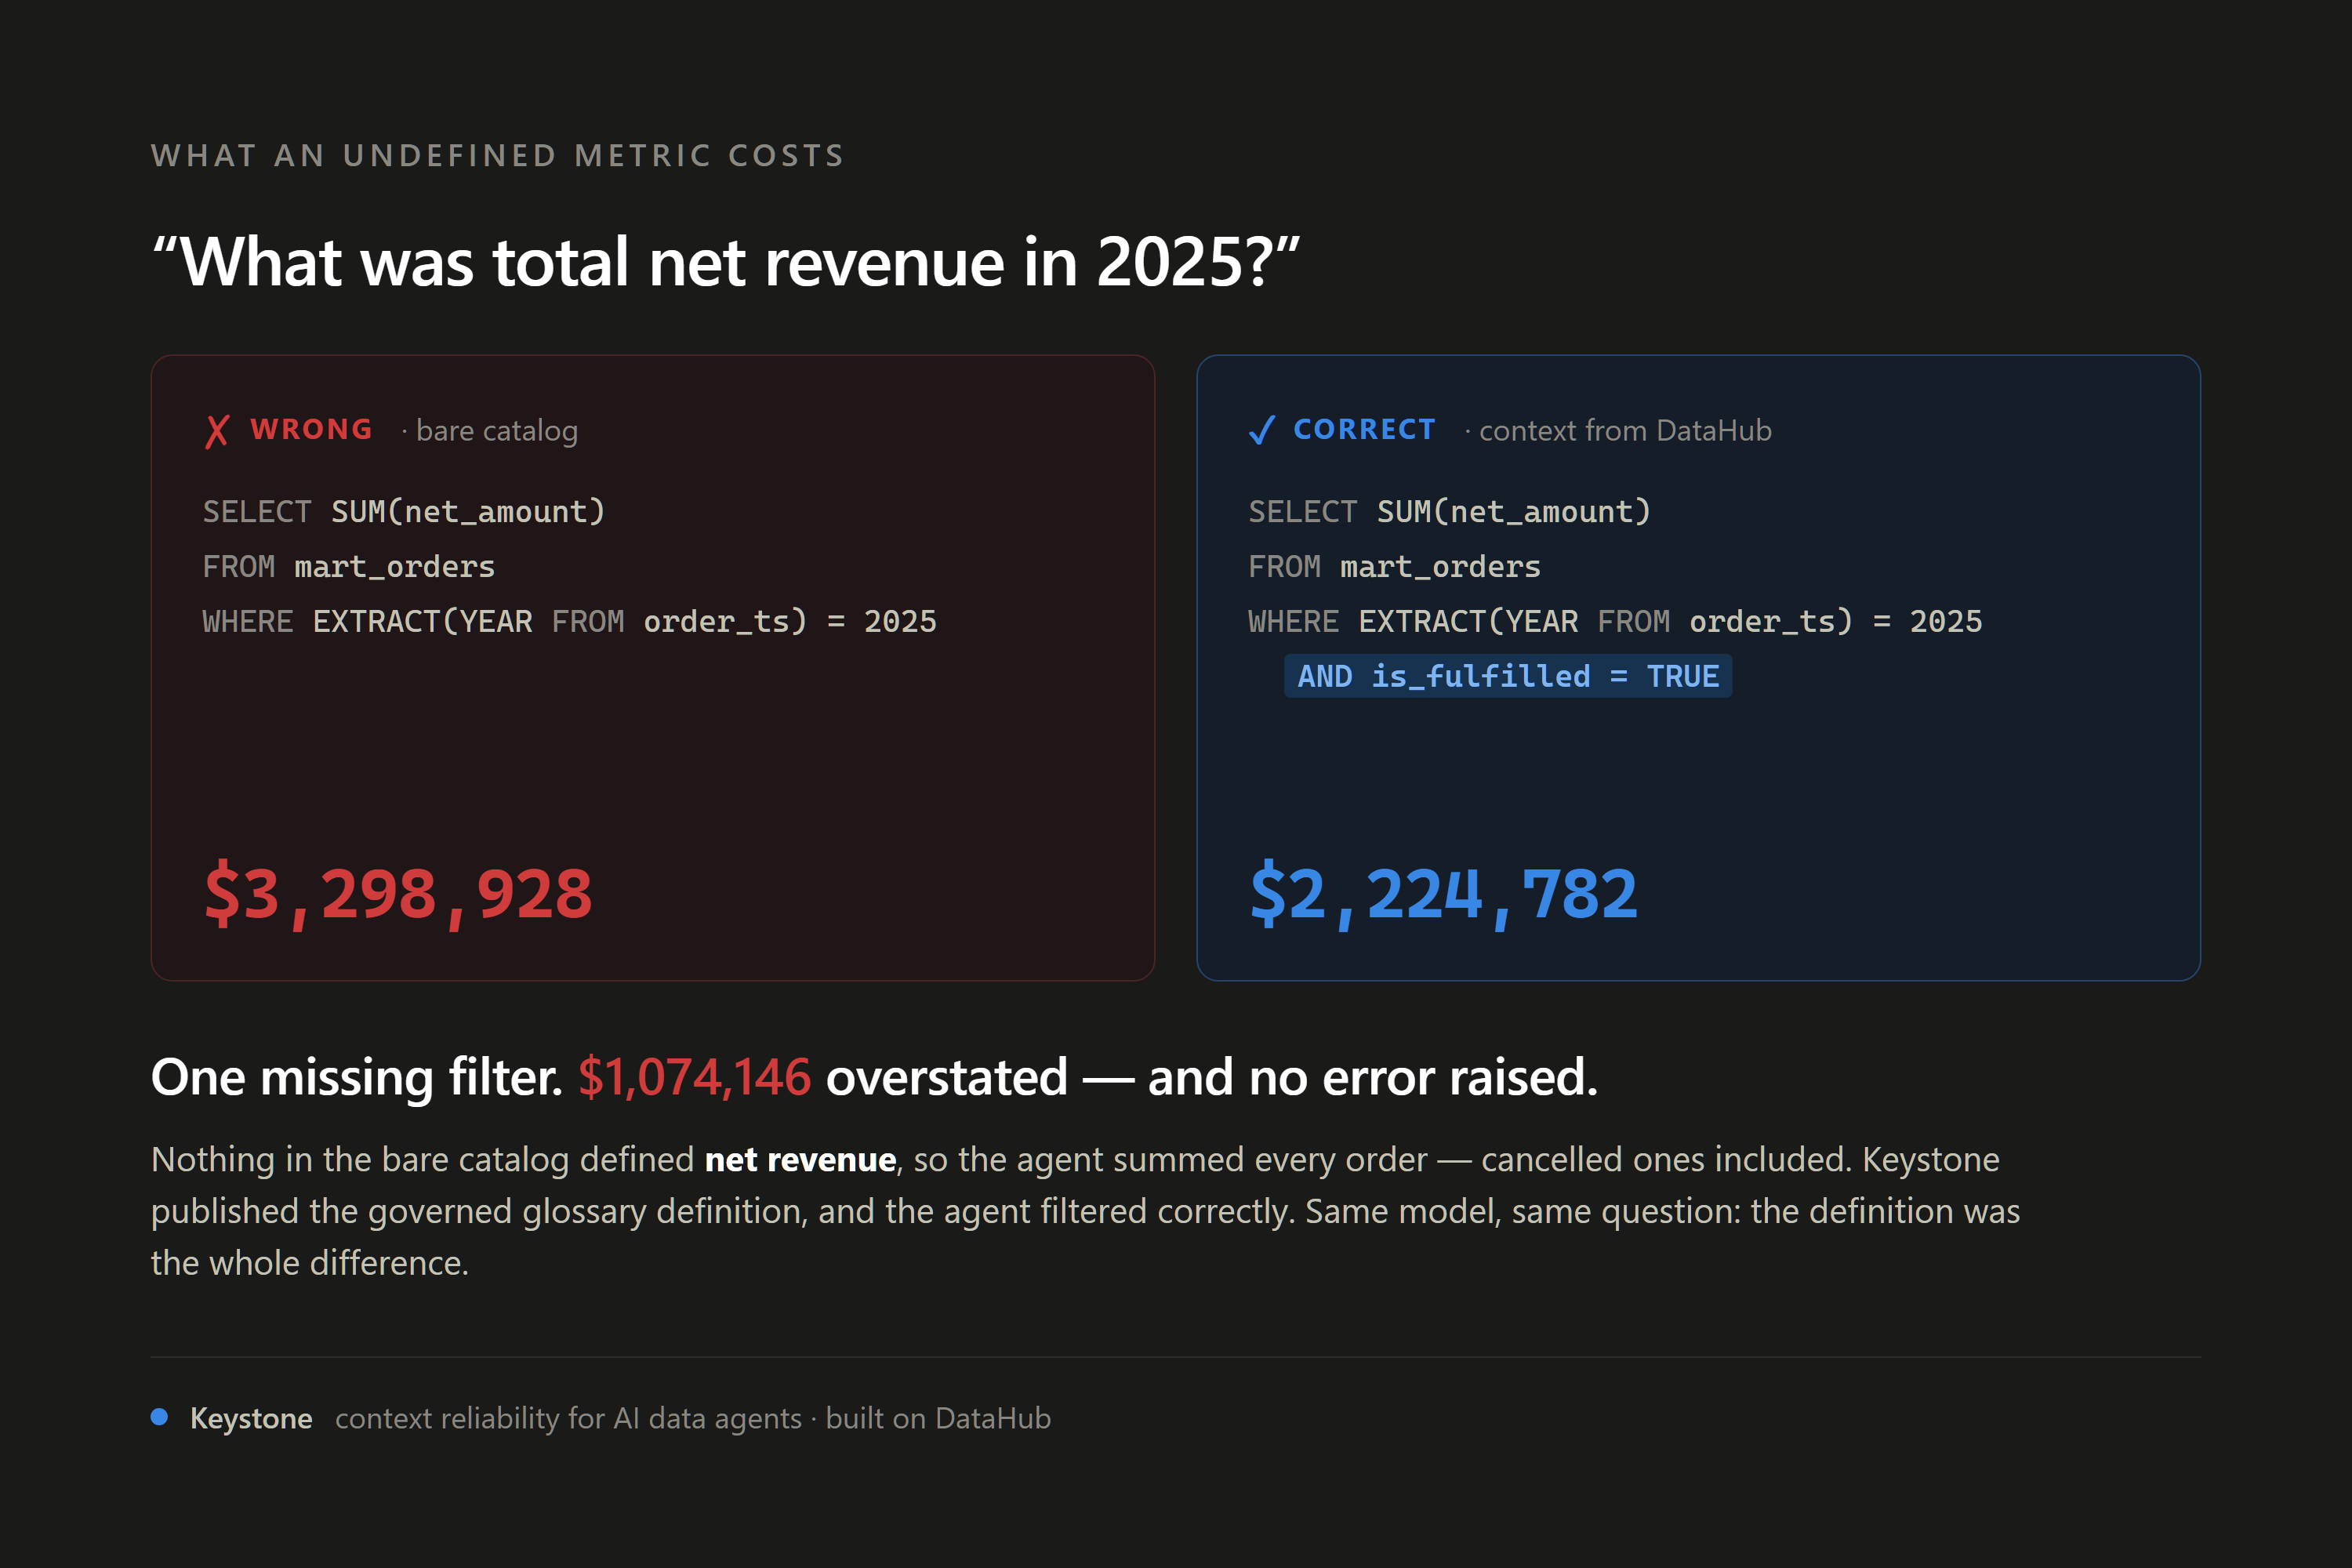Click the WHAT AN UNDEFINED METRIC COSTS header
Screen dimensions: 2352x1568
498,156
